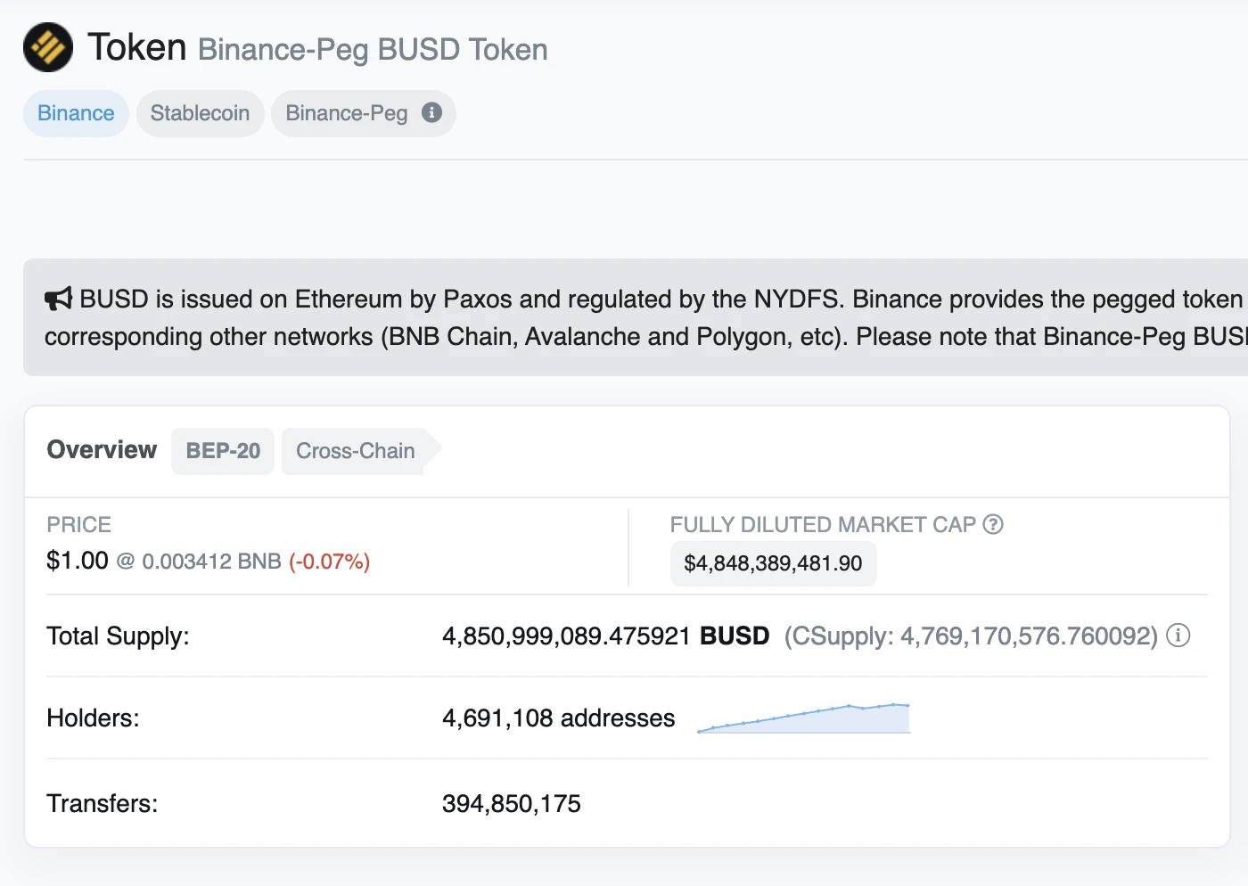Image resolution: width=1248 pixels, height=886 pixels.
Task: Click the BEP-20 badge
Action: click(223, 451)
